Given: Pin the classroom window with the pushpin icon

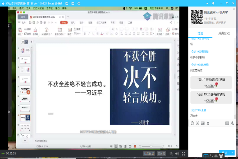Looking at the screenshot, I should [213, 3].
